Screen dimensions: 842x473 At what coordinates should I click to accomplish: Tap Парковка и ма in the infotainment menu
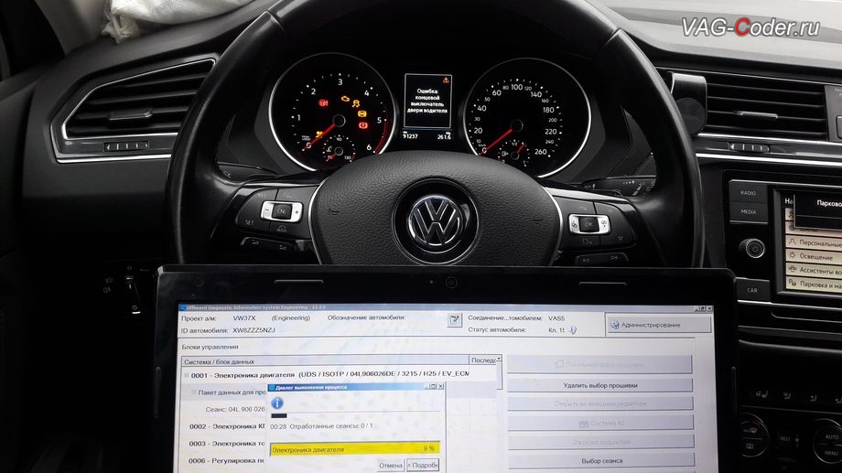814,284
